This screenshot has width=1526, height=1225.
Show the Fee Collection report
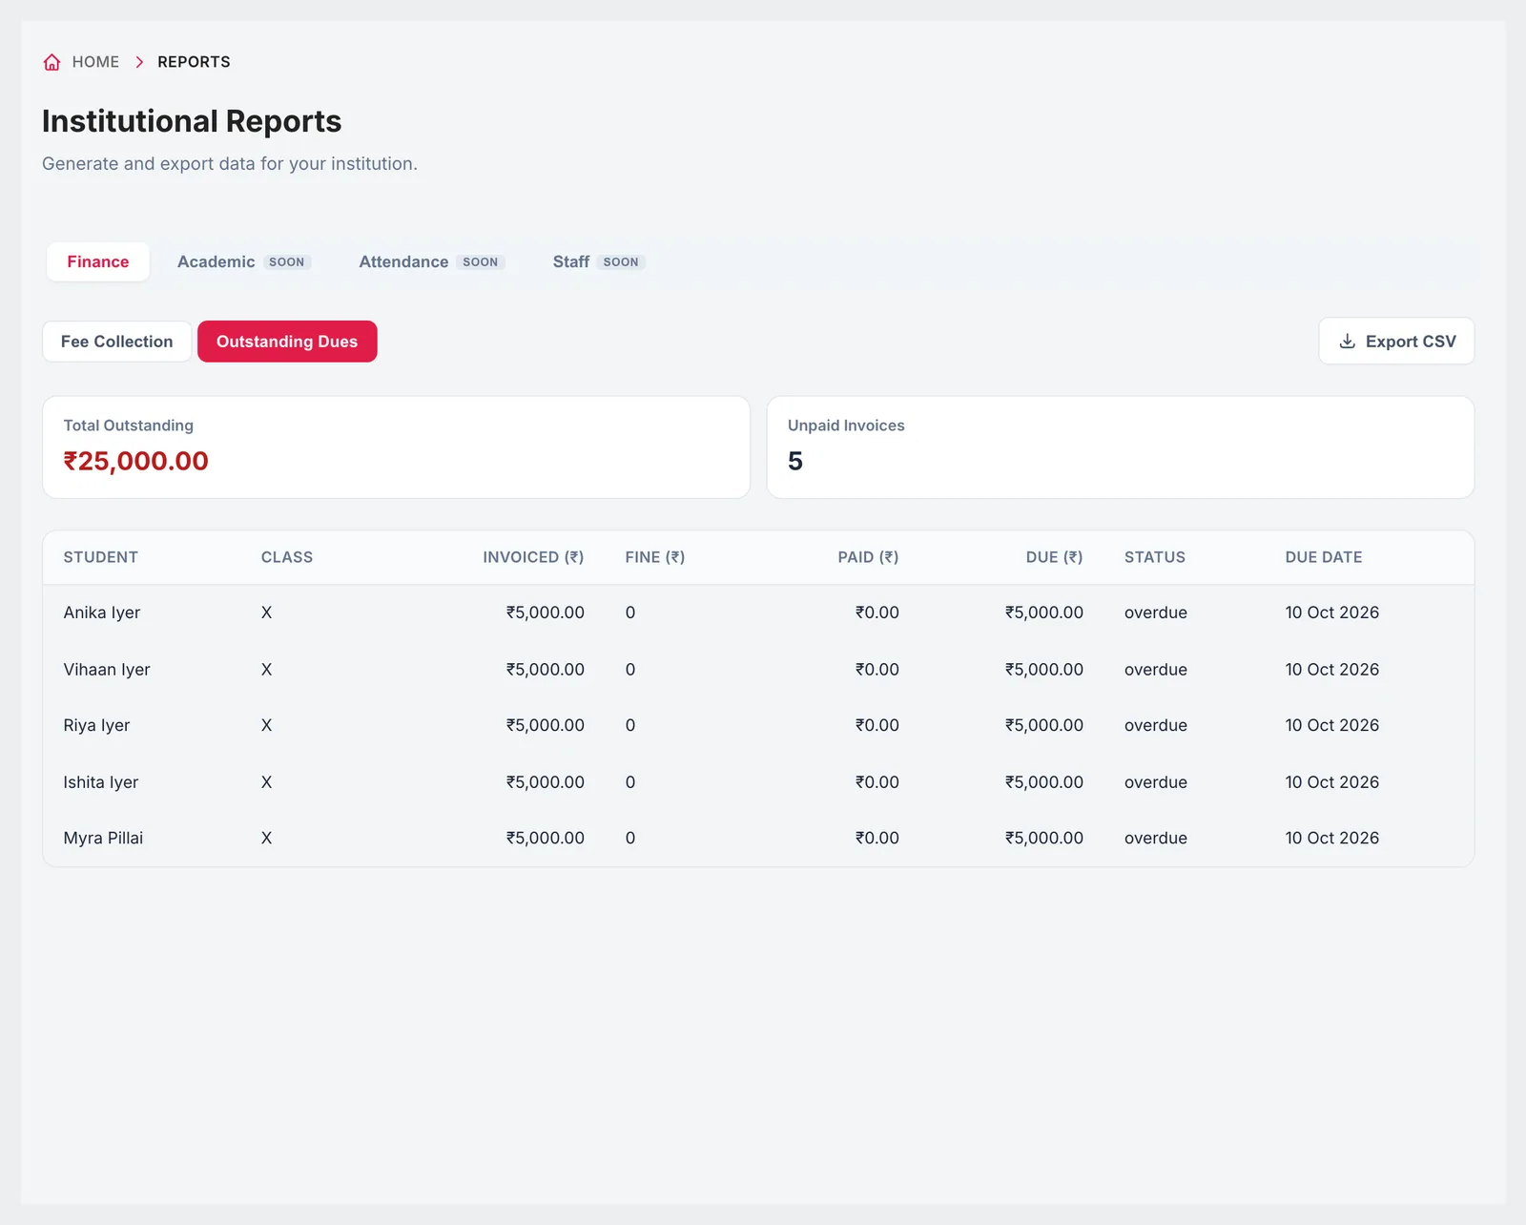(117, 342)
